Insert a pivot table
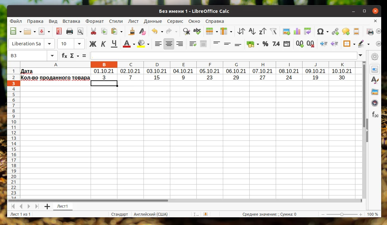Image resolution: width=387 pixels, height=225 pixels. click(307, 31)
